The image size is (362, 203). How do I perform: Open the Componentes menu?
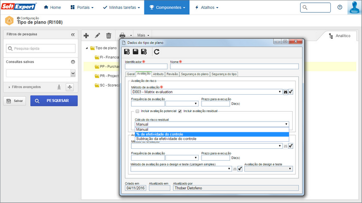167,8
